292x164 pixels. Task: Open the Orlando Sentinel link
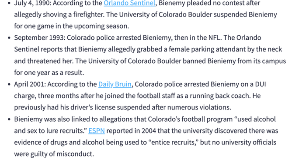(129, 3)
